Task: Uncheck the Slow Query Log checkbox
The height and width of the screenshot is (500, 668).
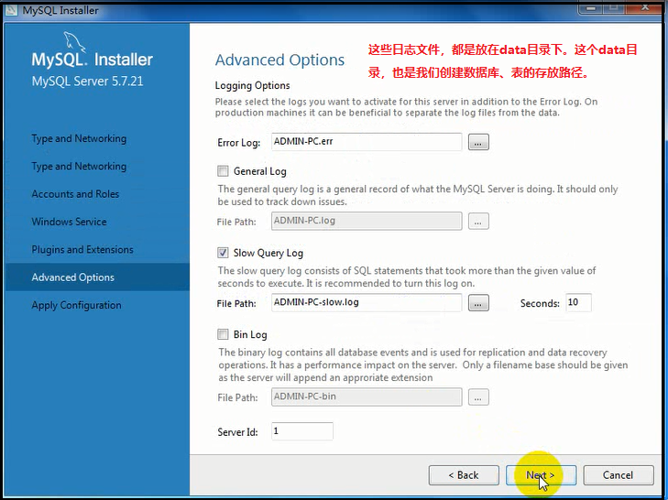Action: (223, 253)
